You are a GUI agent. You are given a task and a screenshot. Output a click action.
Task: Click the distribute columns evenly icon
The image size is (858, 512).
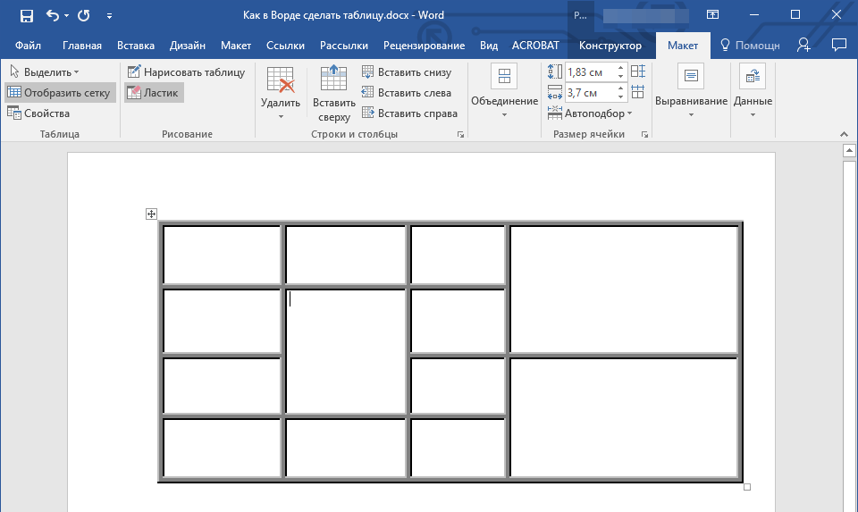pyautogui.click(x=638, y=91)
